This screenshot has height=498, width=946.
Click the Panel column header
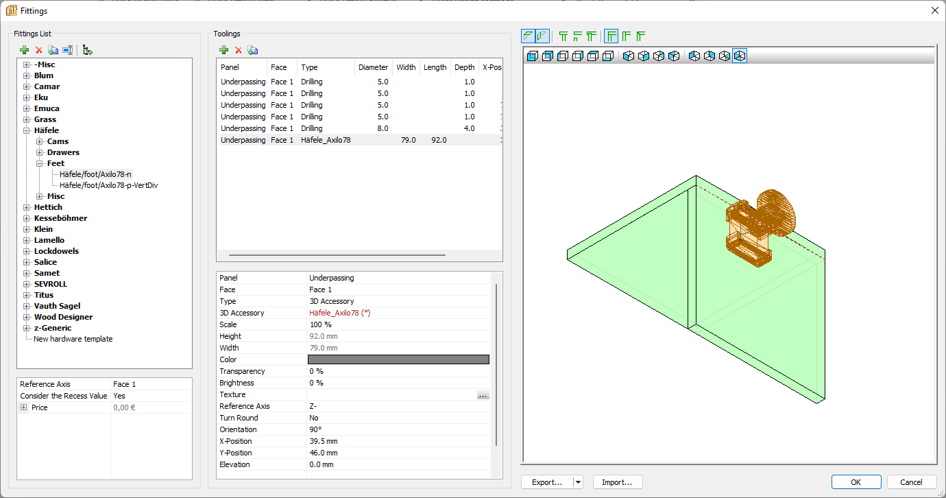pos(242,67)
